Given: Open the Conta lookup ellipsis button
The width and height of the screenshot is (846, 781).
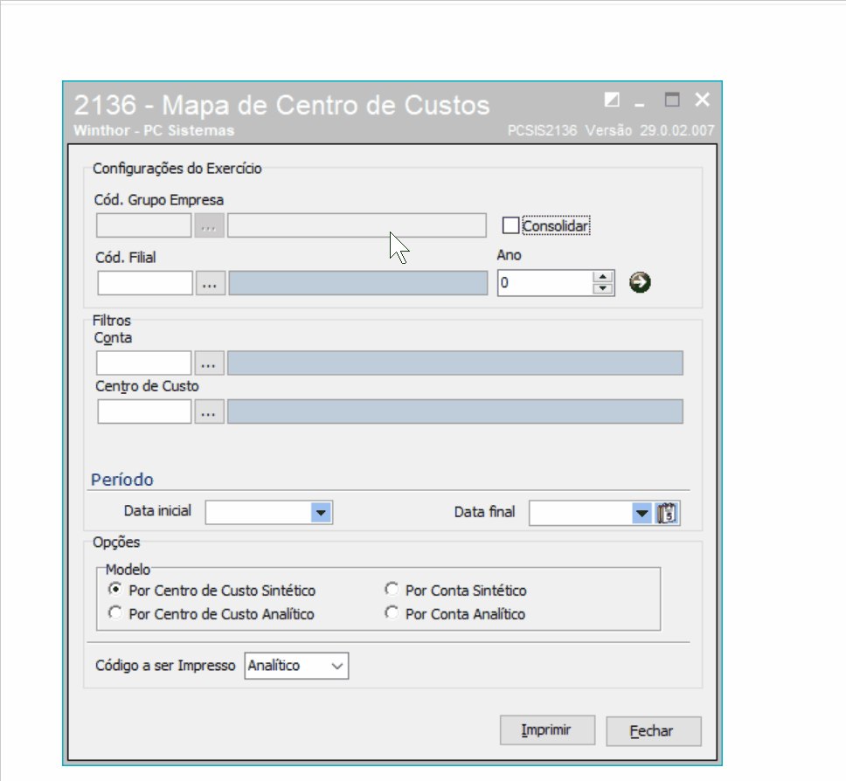Looking at the screenshot, I should [x=209, y=363].
